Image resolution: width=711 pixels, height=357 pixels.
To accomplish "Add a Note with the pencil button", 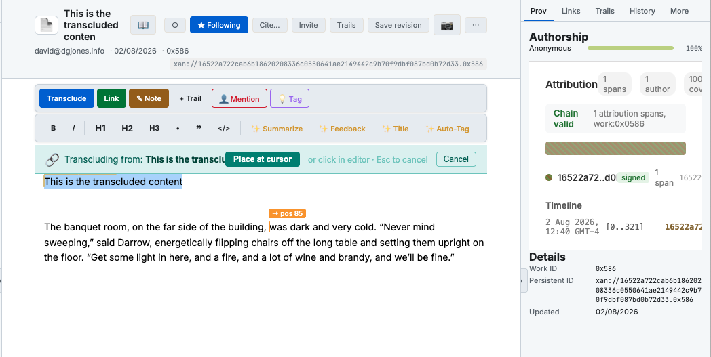I will click(149, 98).
